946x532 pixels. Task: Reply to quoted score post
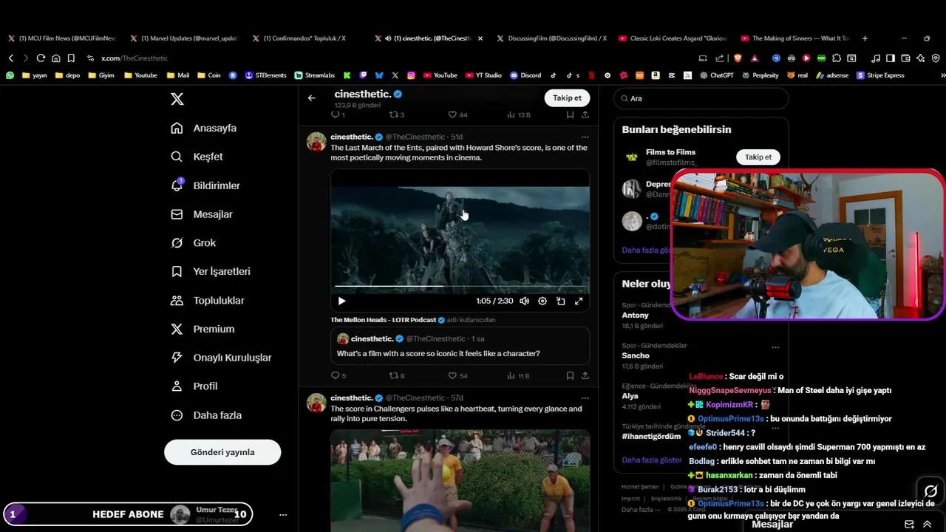(338, 375)
